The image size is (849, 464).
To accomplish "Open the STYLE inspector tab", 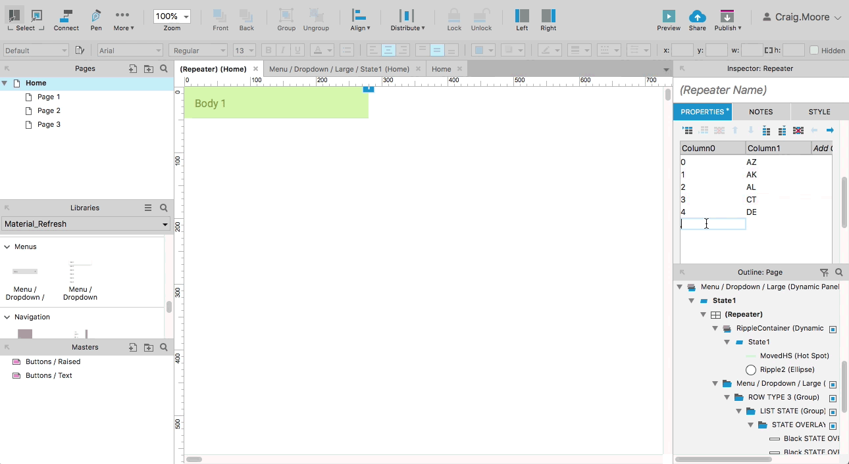I will [x=819, y=112].
